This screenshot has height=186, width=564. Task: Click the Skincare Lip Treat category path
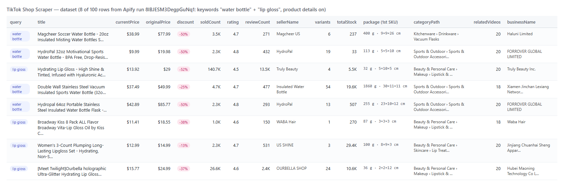click(x=436, y=148)
